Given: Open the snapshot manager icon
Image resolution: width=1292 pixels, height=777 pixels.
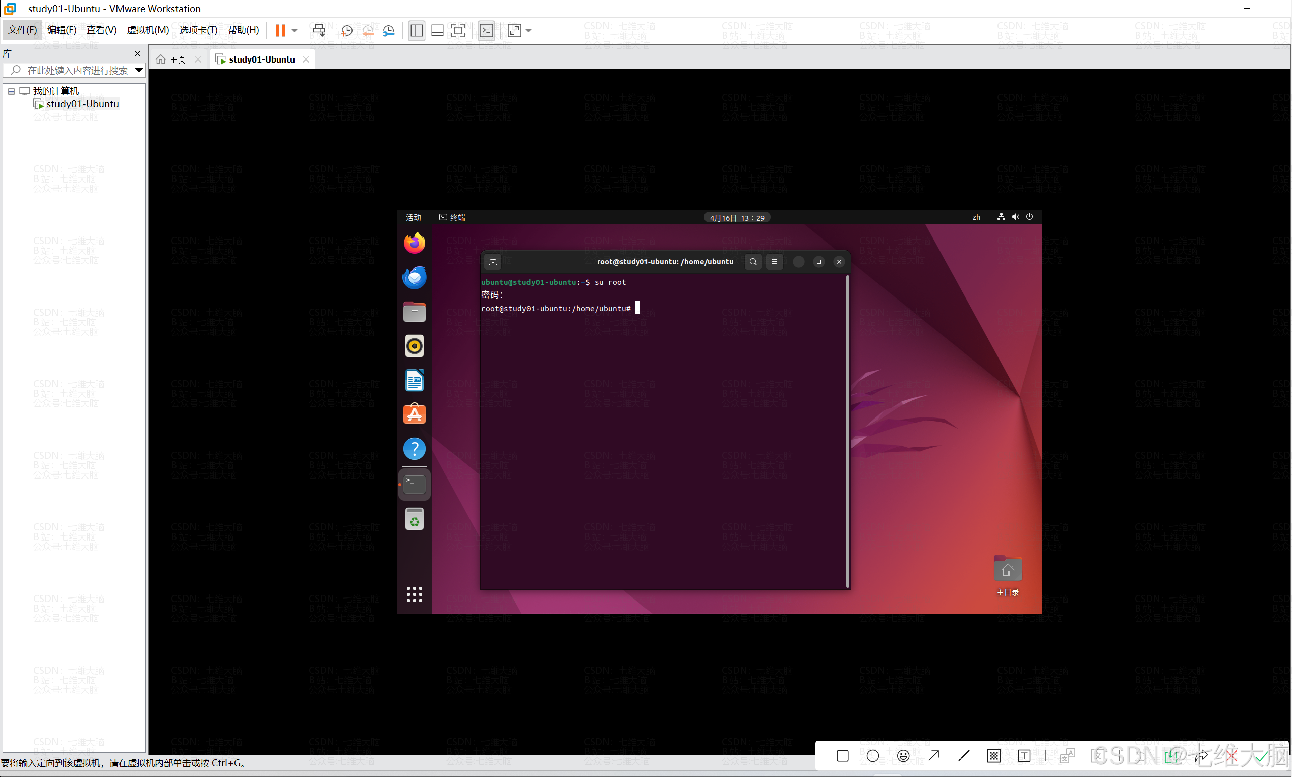Looking at the screenshot, I should point(388,30).
